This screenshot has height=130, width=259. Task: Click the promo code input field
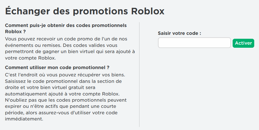[x=194, y=43]
